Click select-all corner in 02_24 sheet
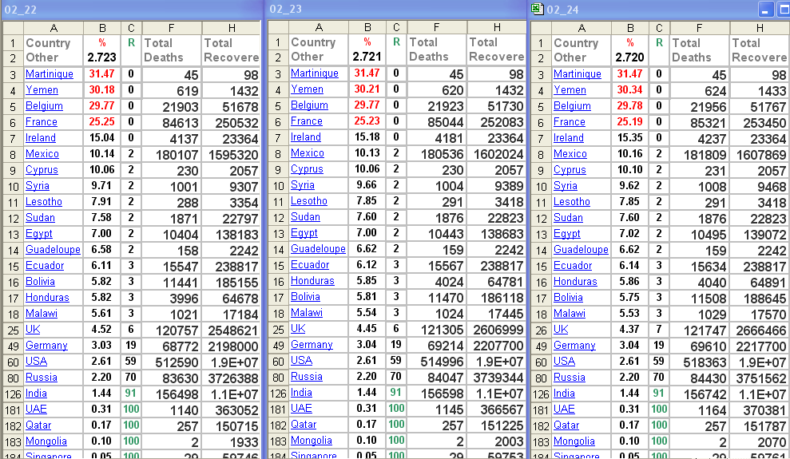The width and height of the screenshot is (790, 459). tap(540, 28)
